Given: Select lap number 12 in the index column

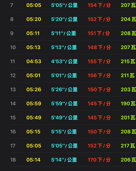Looking at the screenshot, I should tap(13, 76).
